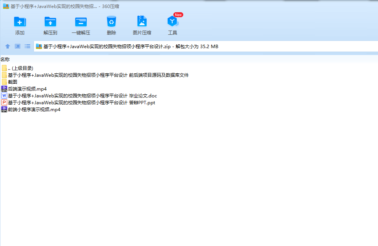Viewport: 378px width, 246px height.
Task: Click the 360压缩 app icon in title bar
Action: 6,6
